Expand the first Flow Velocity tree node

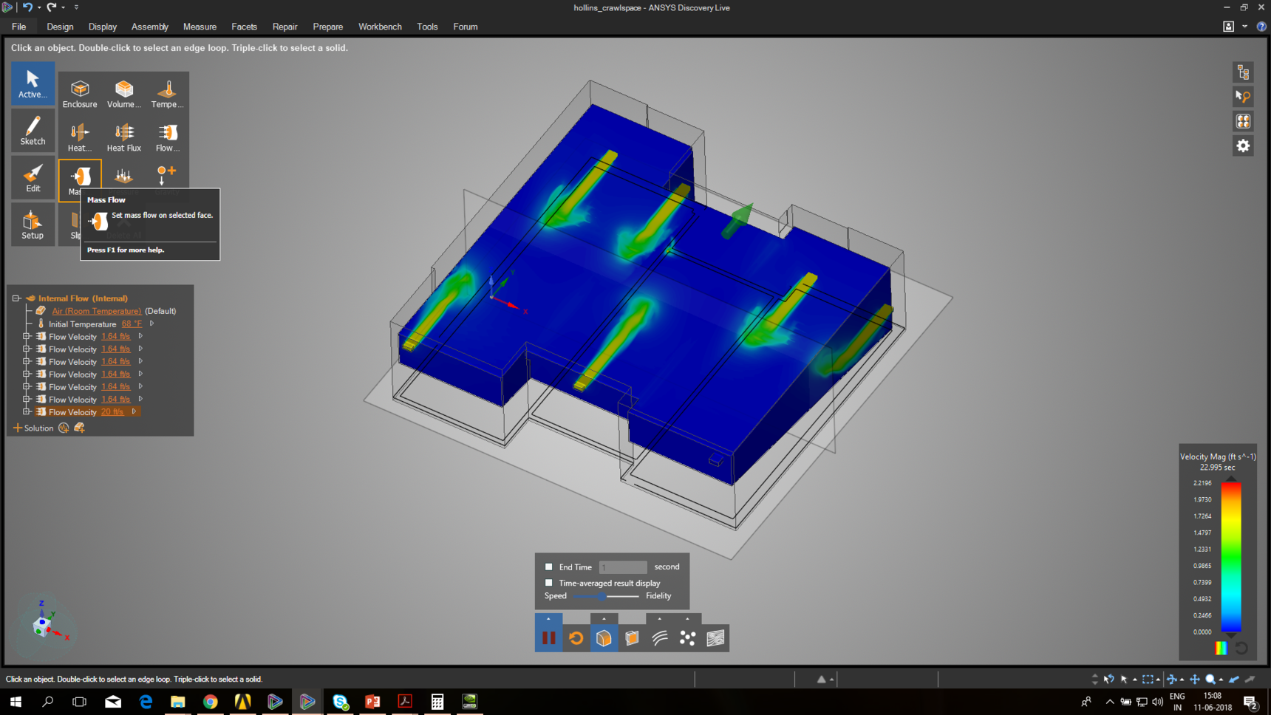click(27, 336)
